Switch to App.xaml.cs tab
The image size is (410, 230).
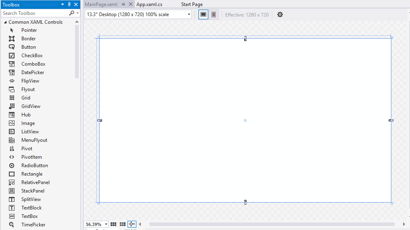[149, 4]
